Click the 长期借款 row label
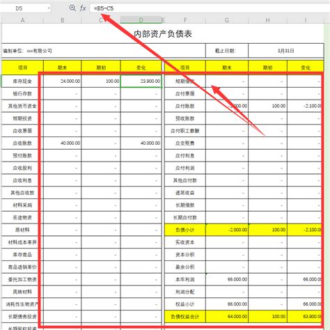Viewport: 330px width, 330px height. [x=185, y=205]
